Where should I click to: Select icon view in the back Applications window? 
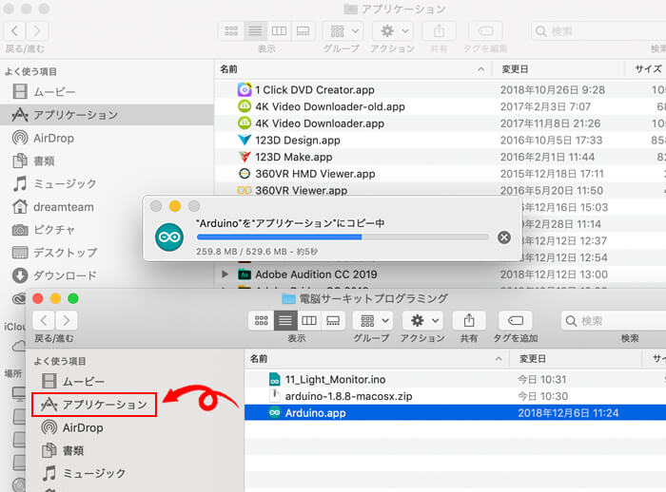(x=231, y=30)
